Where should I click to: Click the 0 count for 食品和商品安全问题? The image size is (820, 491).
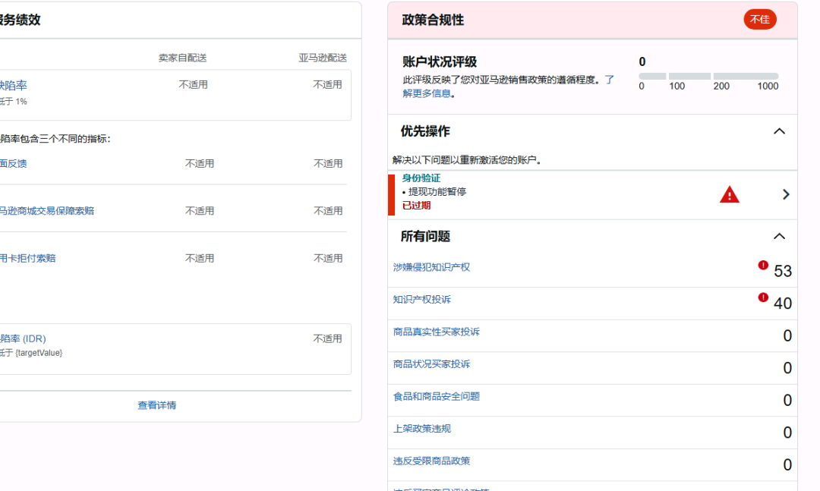(x=787, y=400)
